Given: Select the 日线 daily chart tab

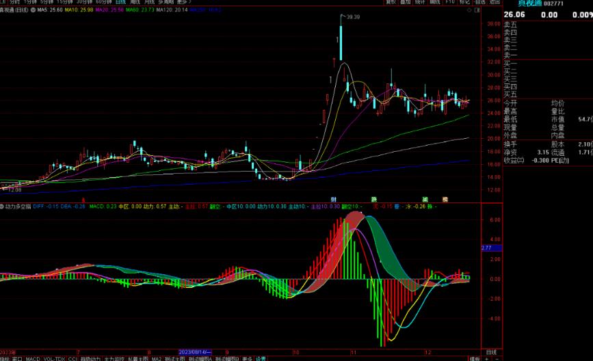Looking at the screenshot, I should pyautogui.click(x=120, y=2).
